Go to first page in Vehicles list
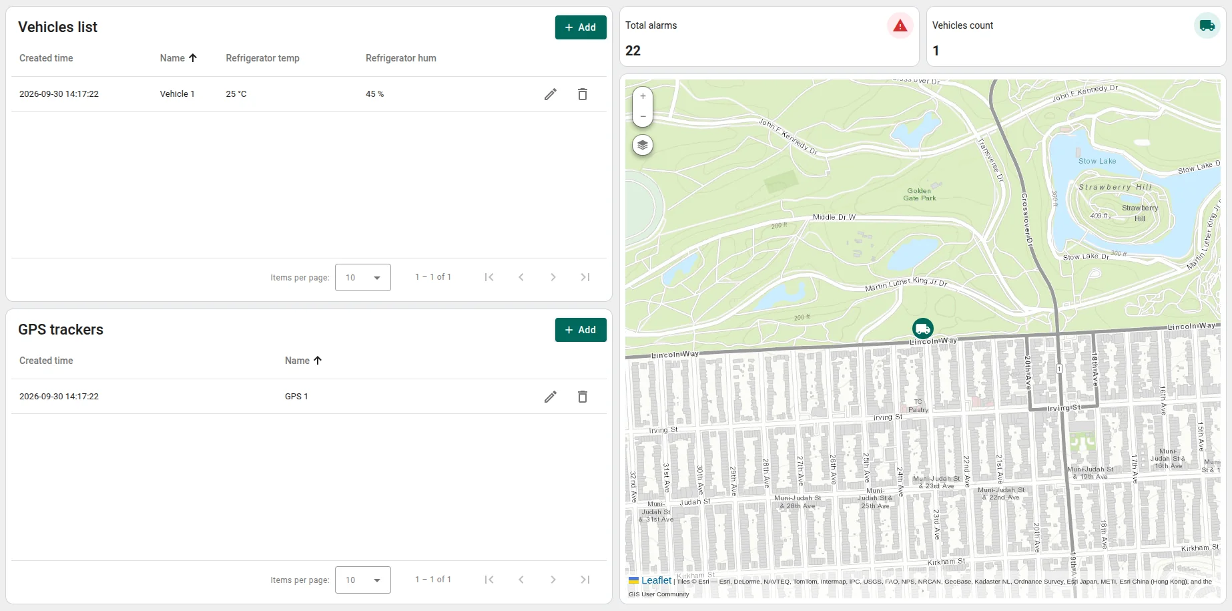 pos(489,277)
